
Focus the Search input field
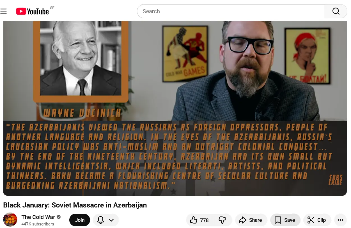[x=231, y=11]
